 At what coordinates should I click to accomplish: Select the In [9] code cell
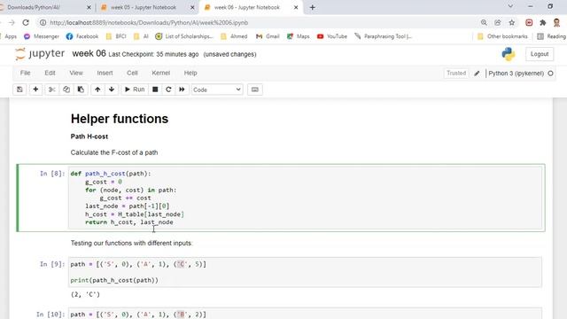[306, 272]
